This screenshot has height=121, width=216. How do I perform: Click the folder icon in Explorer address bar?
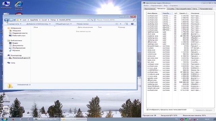pos(18,20)
